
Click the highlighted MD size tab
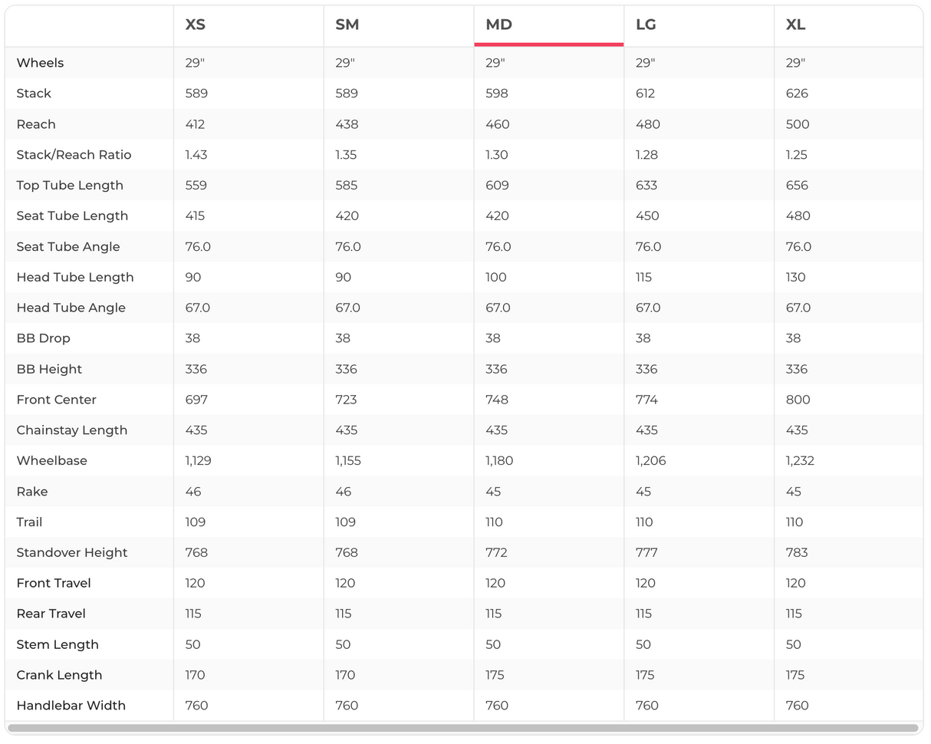[498, 25]
